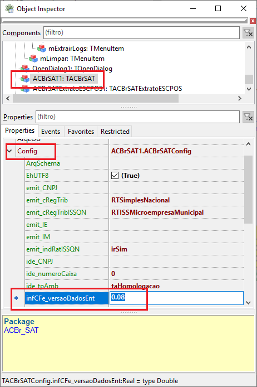Image resolution: width=257 pixels, height=387 pixels.
Task: Click ACBrSAT1.ACBrSATConfig value
Action: tap(151, 151)
